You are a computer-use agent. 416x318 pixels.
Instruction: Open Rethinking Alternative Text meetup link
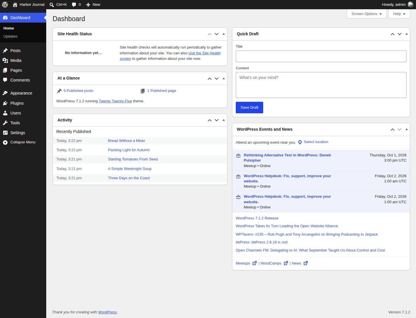(x=287, y=158)
